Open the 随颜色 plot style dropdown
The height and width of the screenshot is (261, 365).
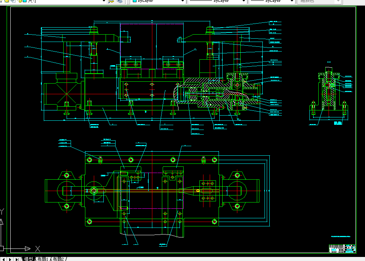pyautogui.click(x=339, y=1)
